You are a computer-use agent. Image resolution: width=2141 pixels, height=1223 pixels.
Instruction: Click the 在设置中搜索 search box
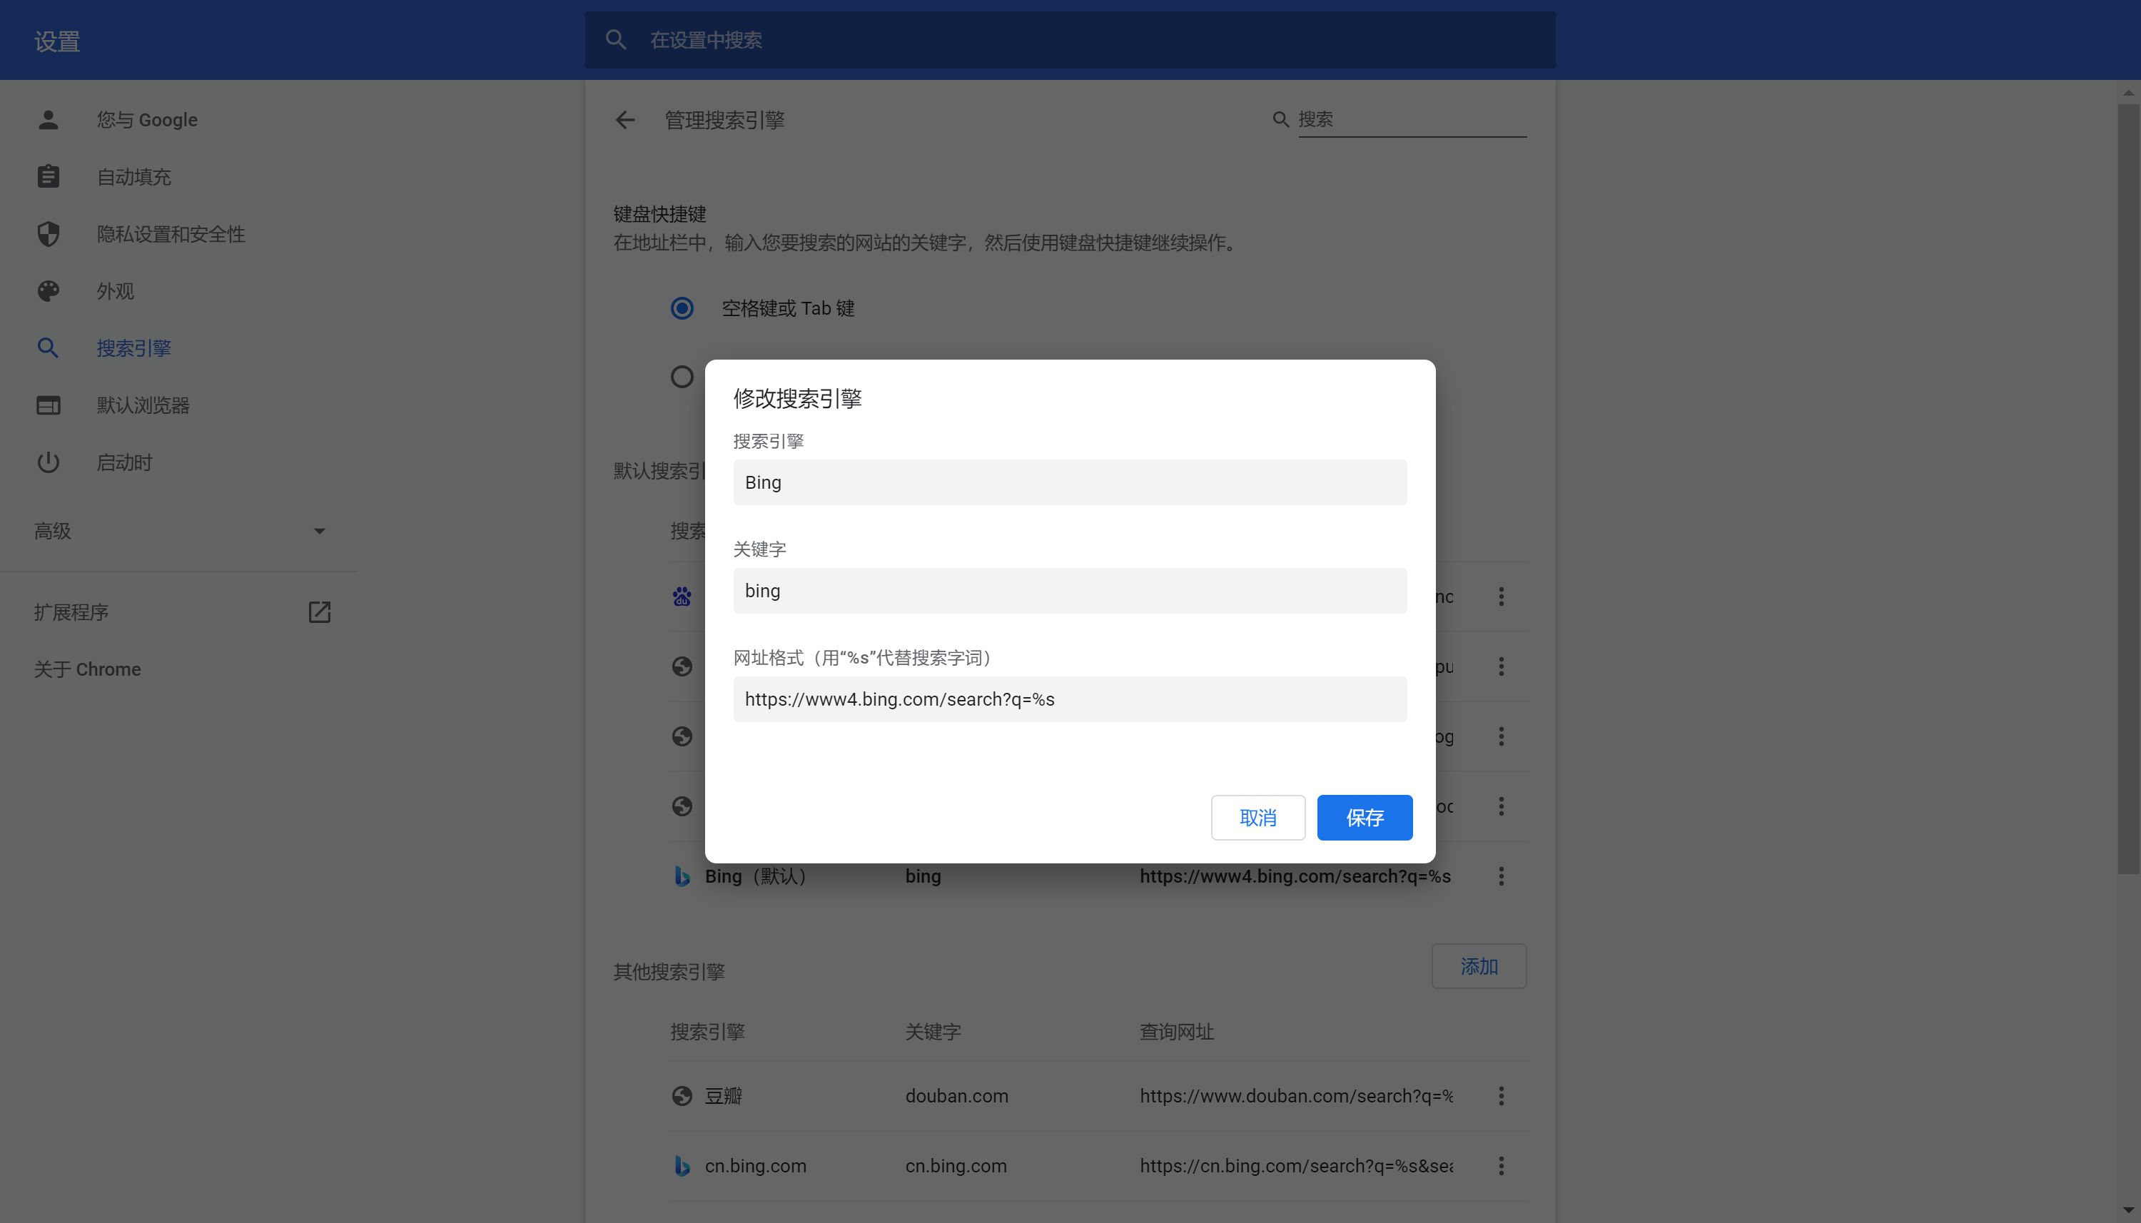click(1069, 39)
